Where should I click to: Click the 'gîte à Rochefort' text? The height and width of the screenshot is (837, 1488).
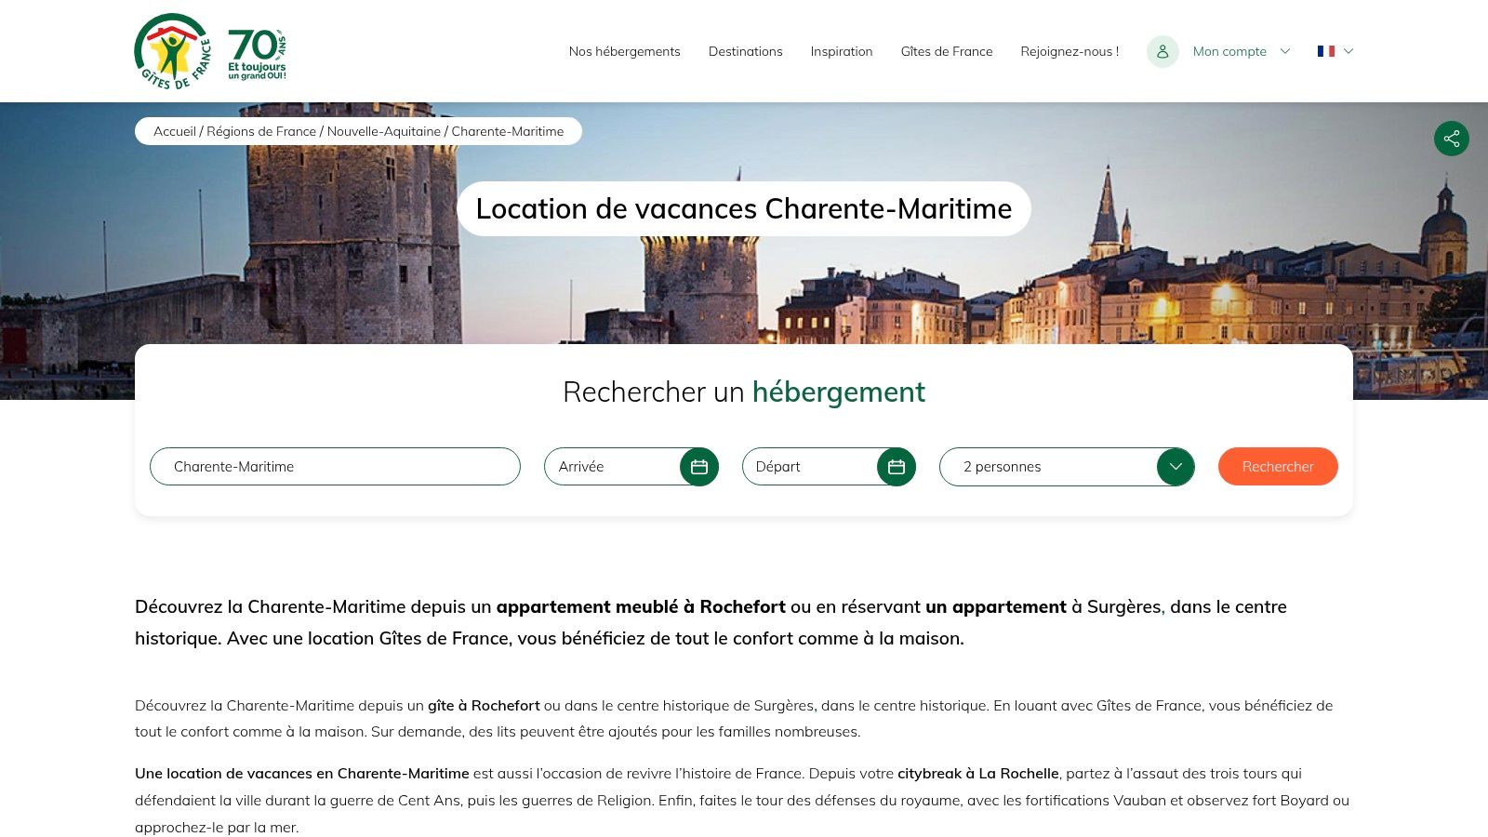[x=484, y=706]
